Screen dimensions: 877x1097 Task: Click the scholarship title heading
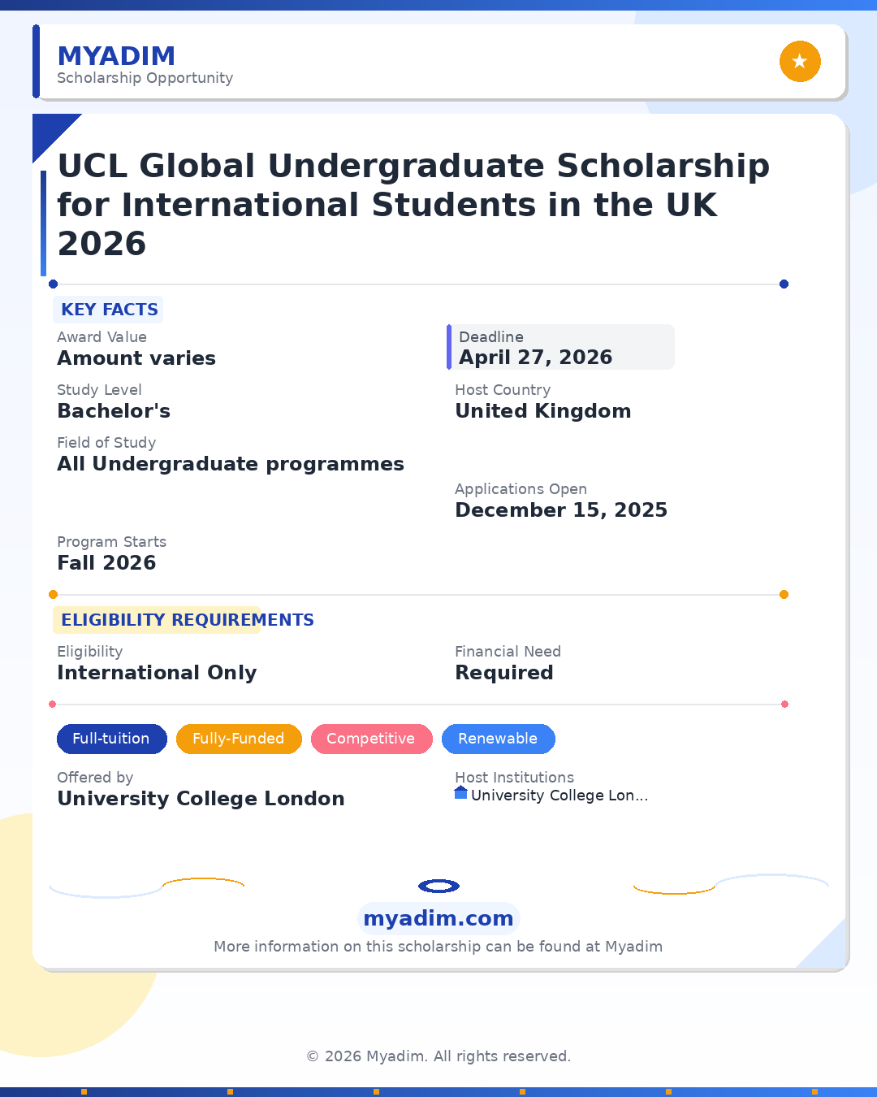pyautogui.click(x=413, y=205)
